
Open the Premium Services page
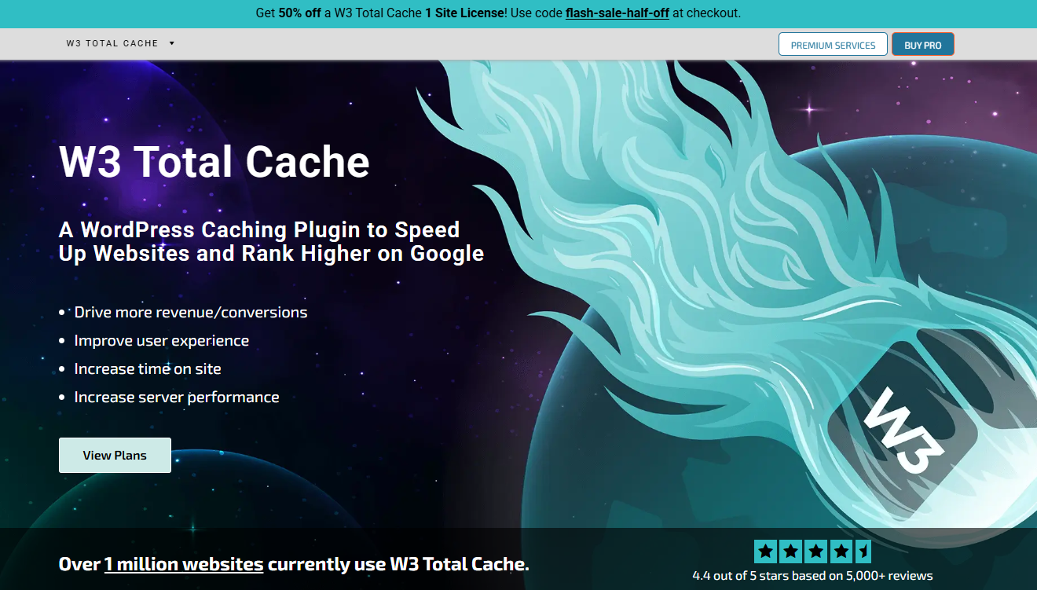tap(833, 45)
